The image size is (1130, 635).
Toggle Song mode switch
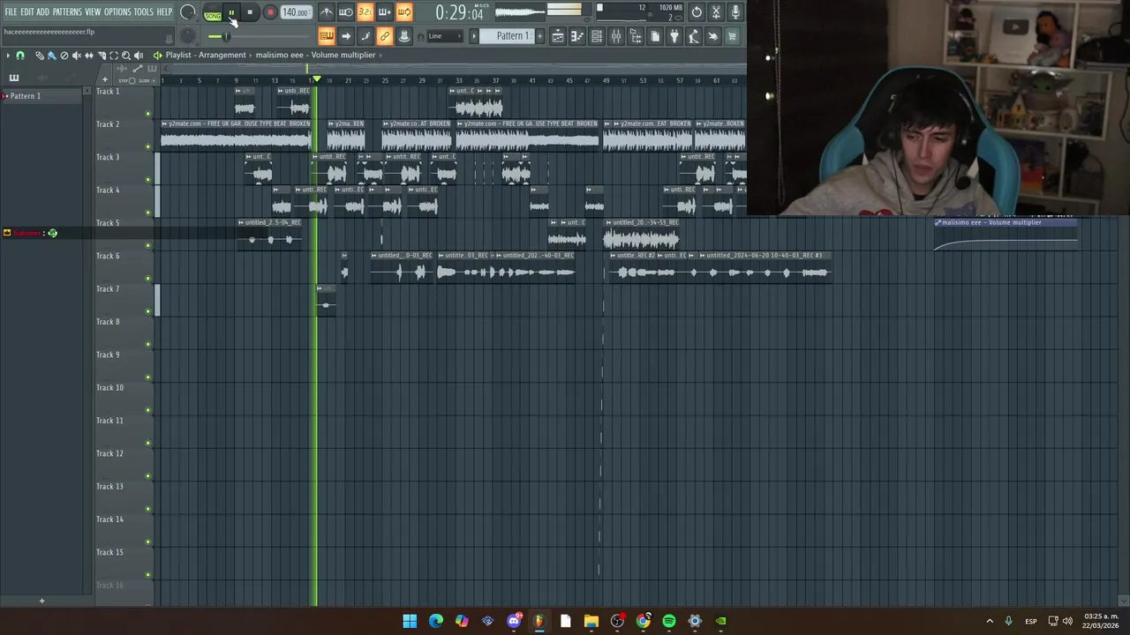tap(213, 14)
